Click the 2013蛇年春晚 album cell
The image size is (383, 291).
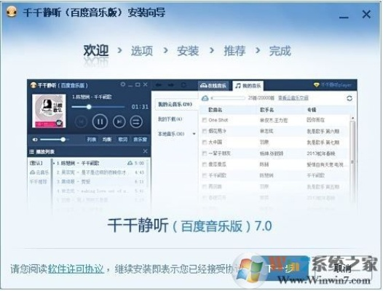(320, 154)
